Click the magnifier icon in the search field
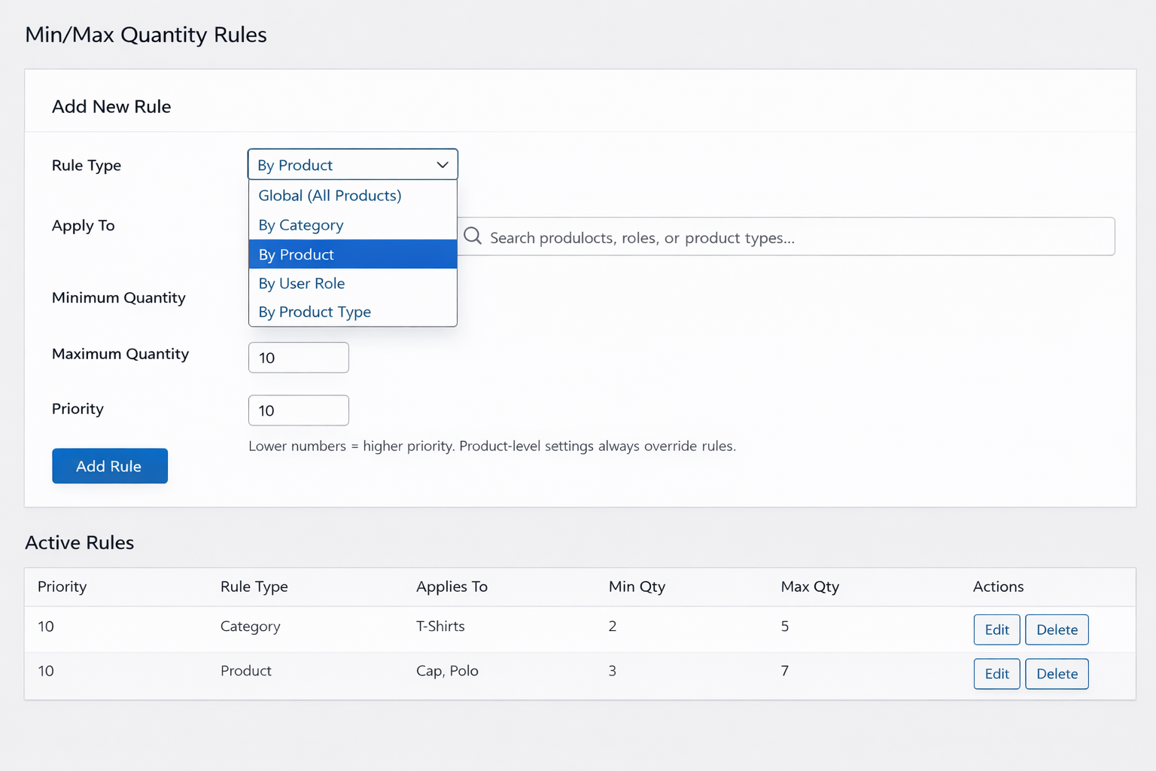 pos(473,236)
